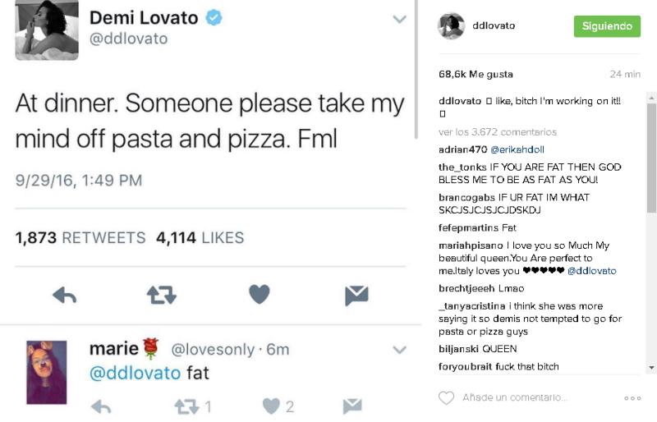Reply to marie's tweet
Image resolution: width=657 pixels, height=422 pixels.
point(101,406)
